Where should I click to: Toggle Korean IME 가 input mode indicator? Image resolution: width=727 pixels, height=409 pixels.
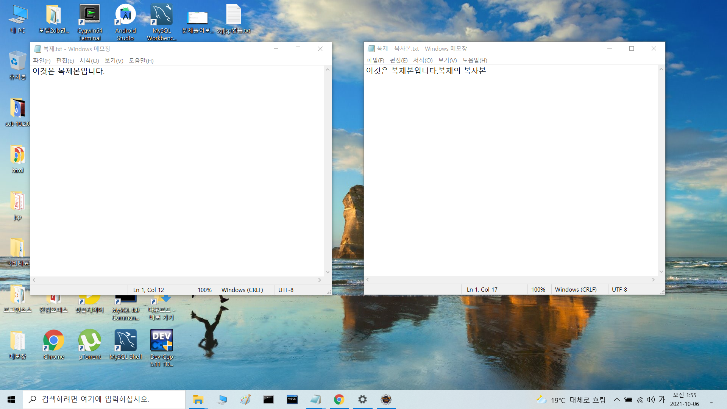(x=661, y=400)
